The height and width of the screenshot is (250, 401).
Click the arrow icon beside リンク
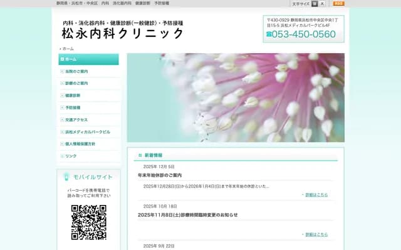pos(62,156)
